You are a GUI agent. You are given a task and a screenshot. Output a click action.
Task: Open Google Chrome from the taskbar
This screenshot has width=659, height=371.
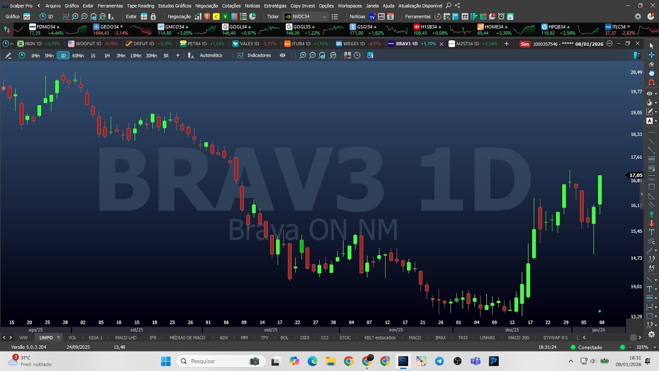349,361
